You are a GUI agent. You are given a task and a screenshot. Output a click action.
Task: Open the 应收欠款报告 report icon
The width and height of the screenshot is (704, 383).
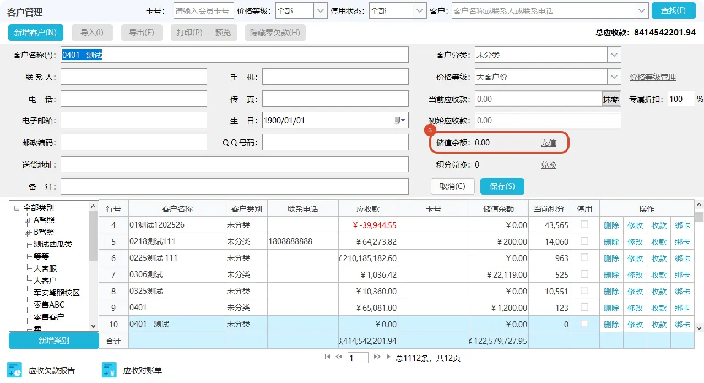pyautogui.click(x=15, y=370)
